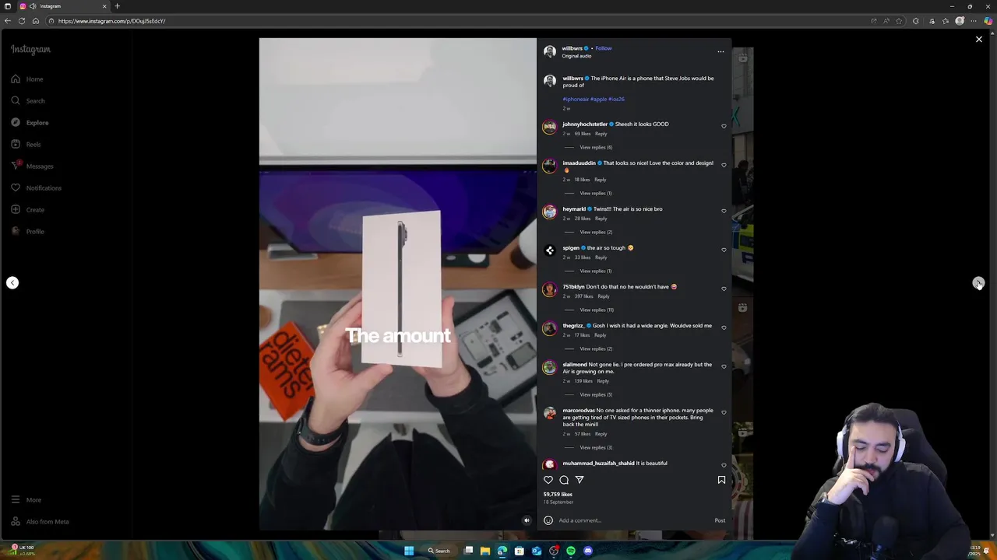
Task: Open the #iphoneair hashtag
Action: [x=576, y=100]
